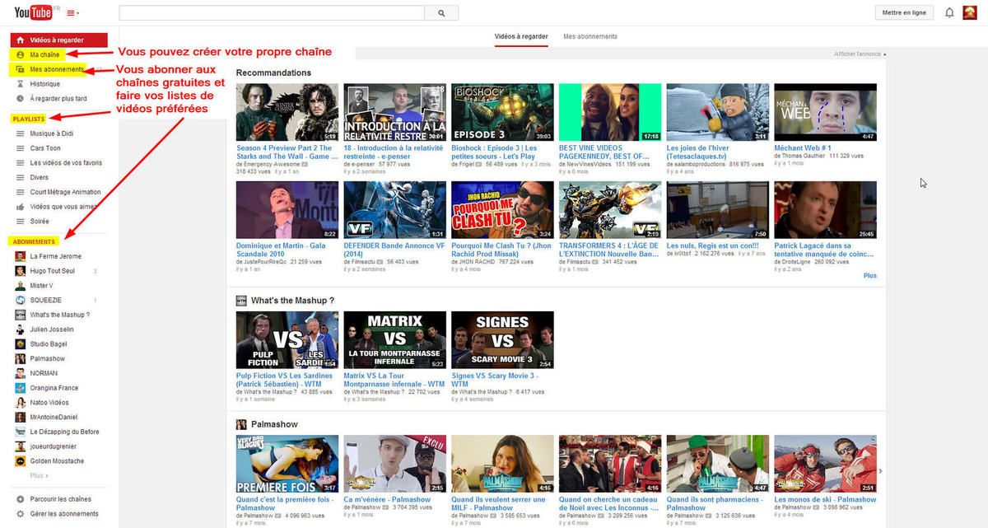Play Matrix VS La Tour Montparnasse thumbnail
988x528 pixels.
tap(395, 340)
